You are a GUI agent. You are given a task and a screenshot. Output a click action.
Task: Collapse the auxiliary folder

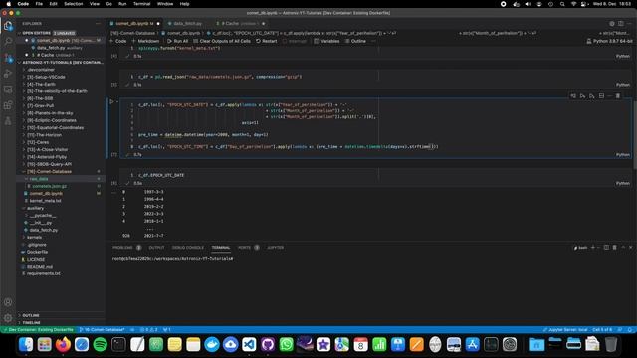(x=36, y=208)
